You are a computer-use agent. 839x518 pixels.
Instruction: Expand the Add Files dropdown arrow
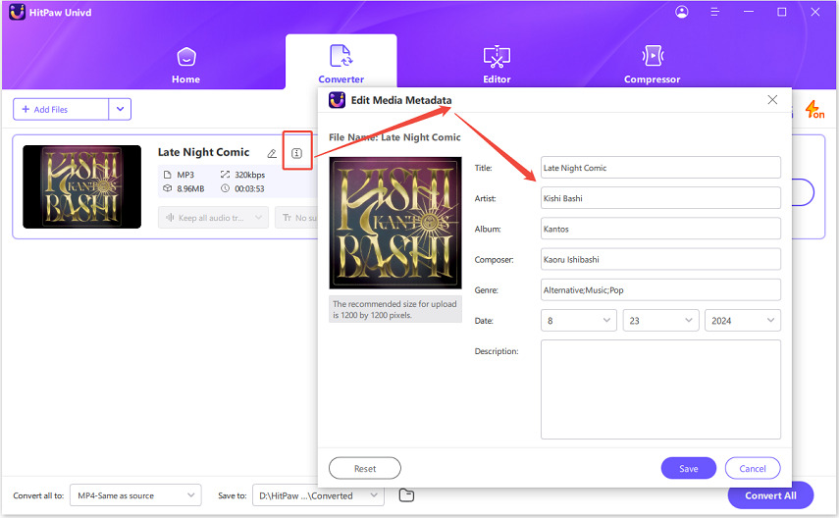tap(120, 110)
